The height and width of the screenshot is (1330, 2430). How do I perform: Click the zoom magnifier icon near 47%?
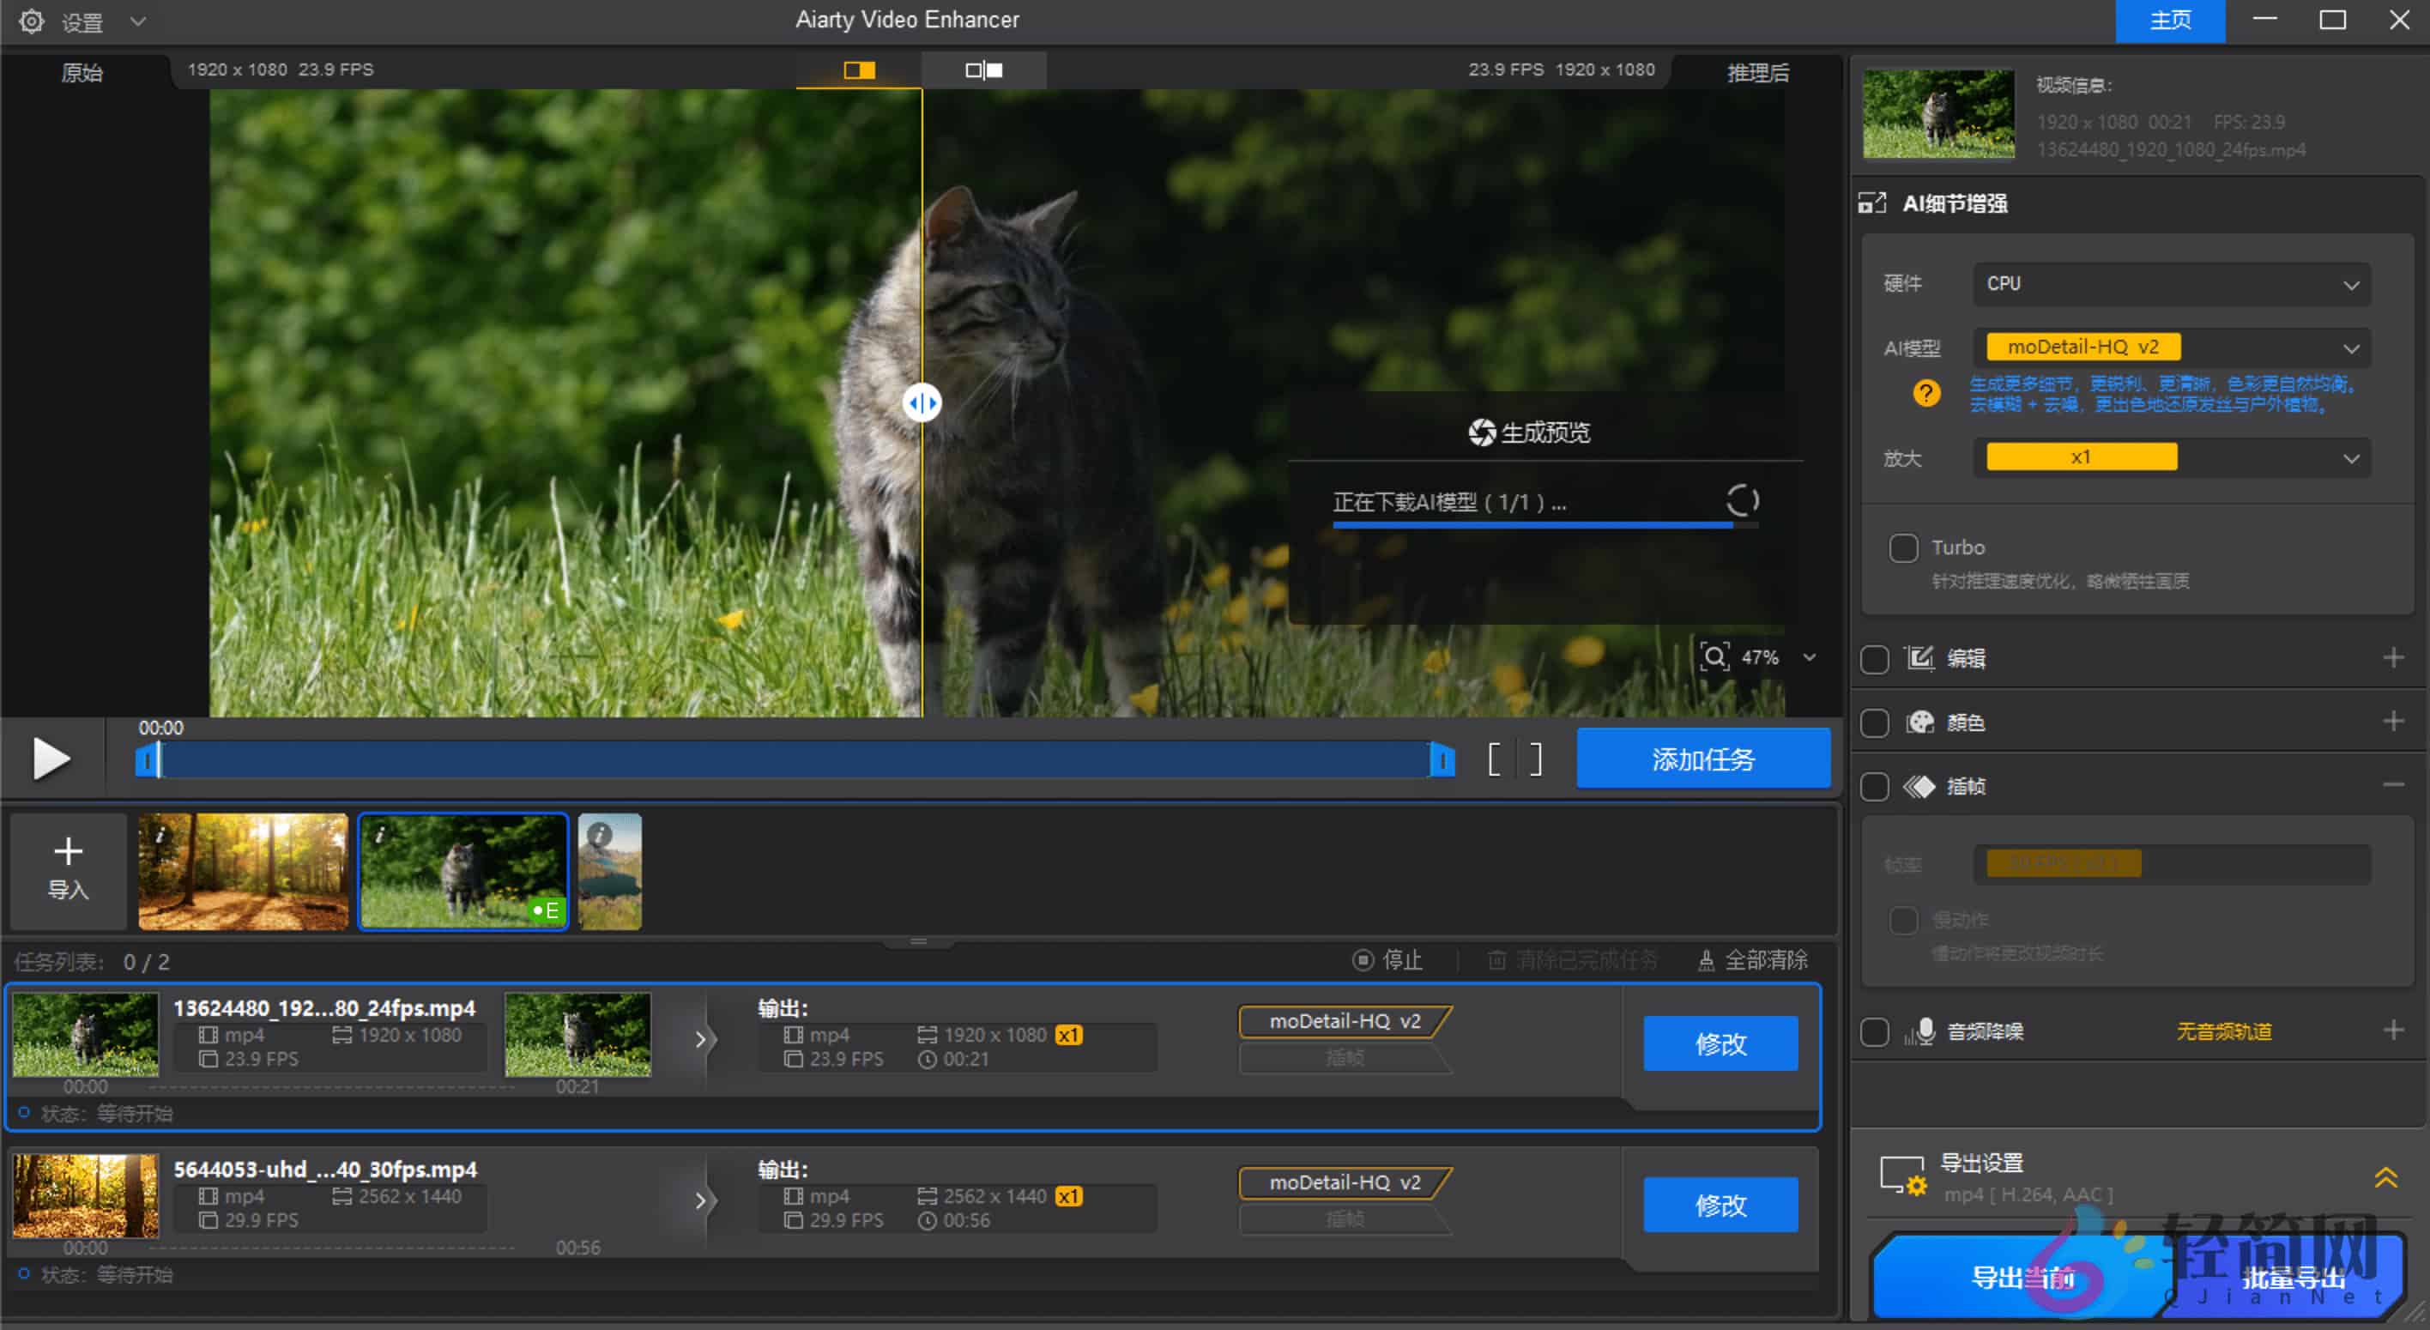1716,656
